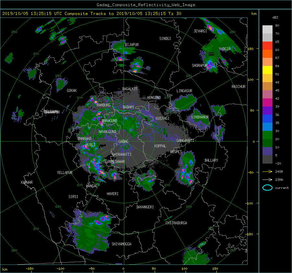Click the KARWAR city label

(x=27, y=182)
